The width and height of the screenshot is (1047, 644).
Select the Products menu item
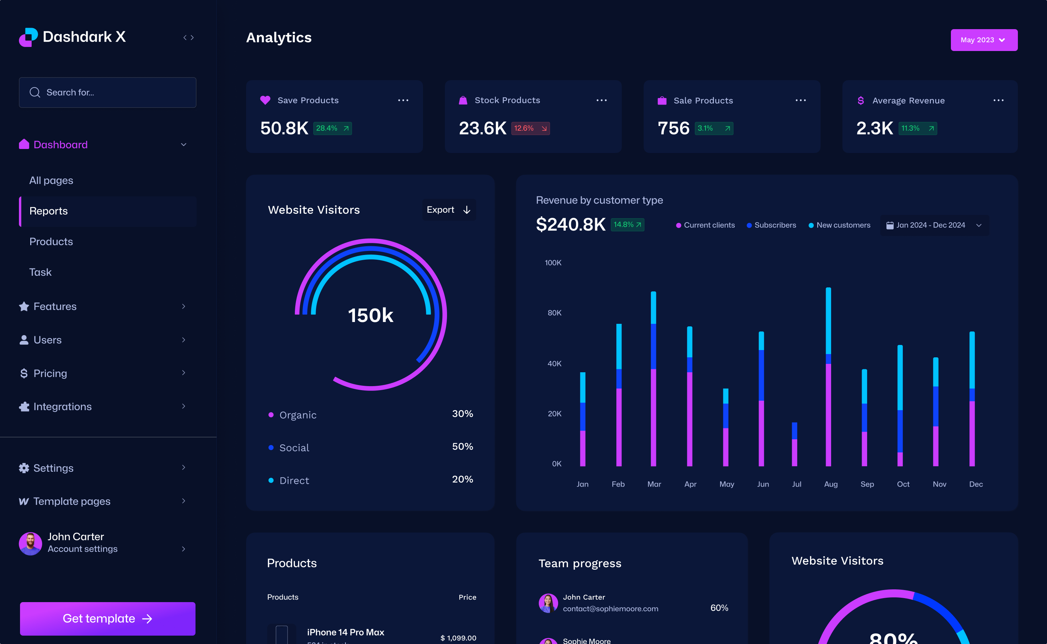(51, 241)
